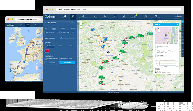Open the Автомобили car icon in navbar
This screenshot has height=111, width=193.
pyautogui.click(x=64, y=16)
